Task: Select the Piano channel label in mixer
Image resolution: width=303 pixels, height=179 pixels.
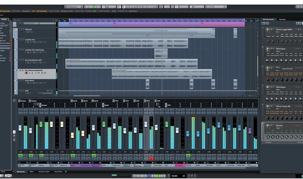Action: [75, 166]
